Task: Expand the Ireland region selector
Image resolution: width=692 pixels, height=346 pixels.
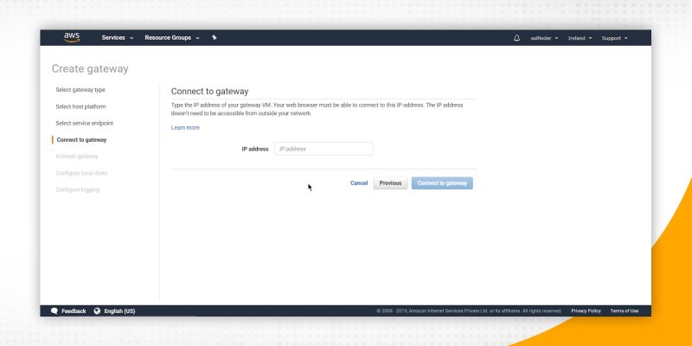Action: click(580, 38)
